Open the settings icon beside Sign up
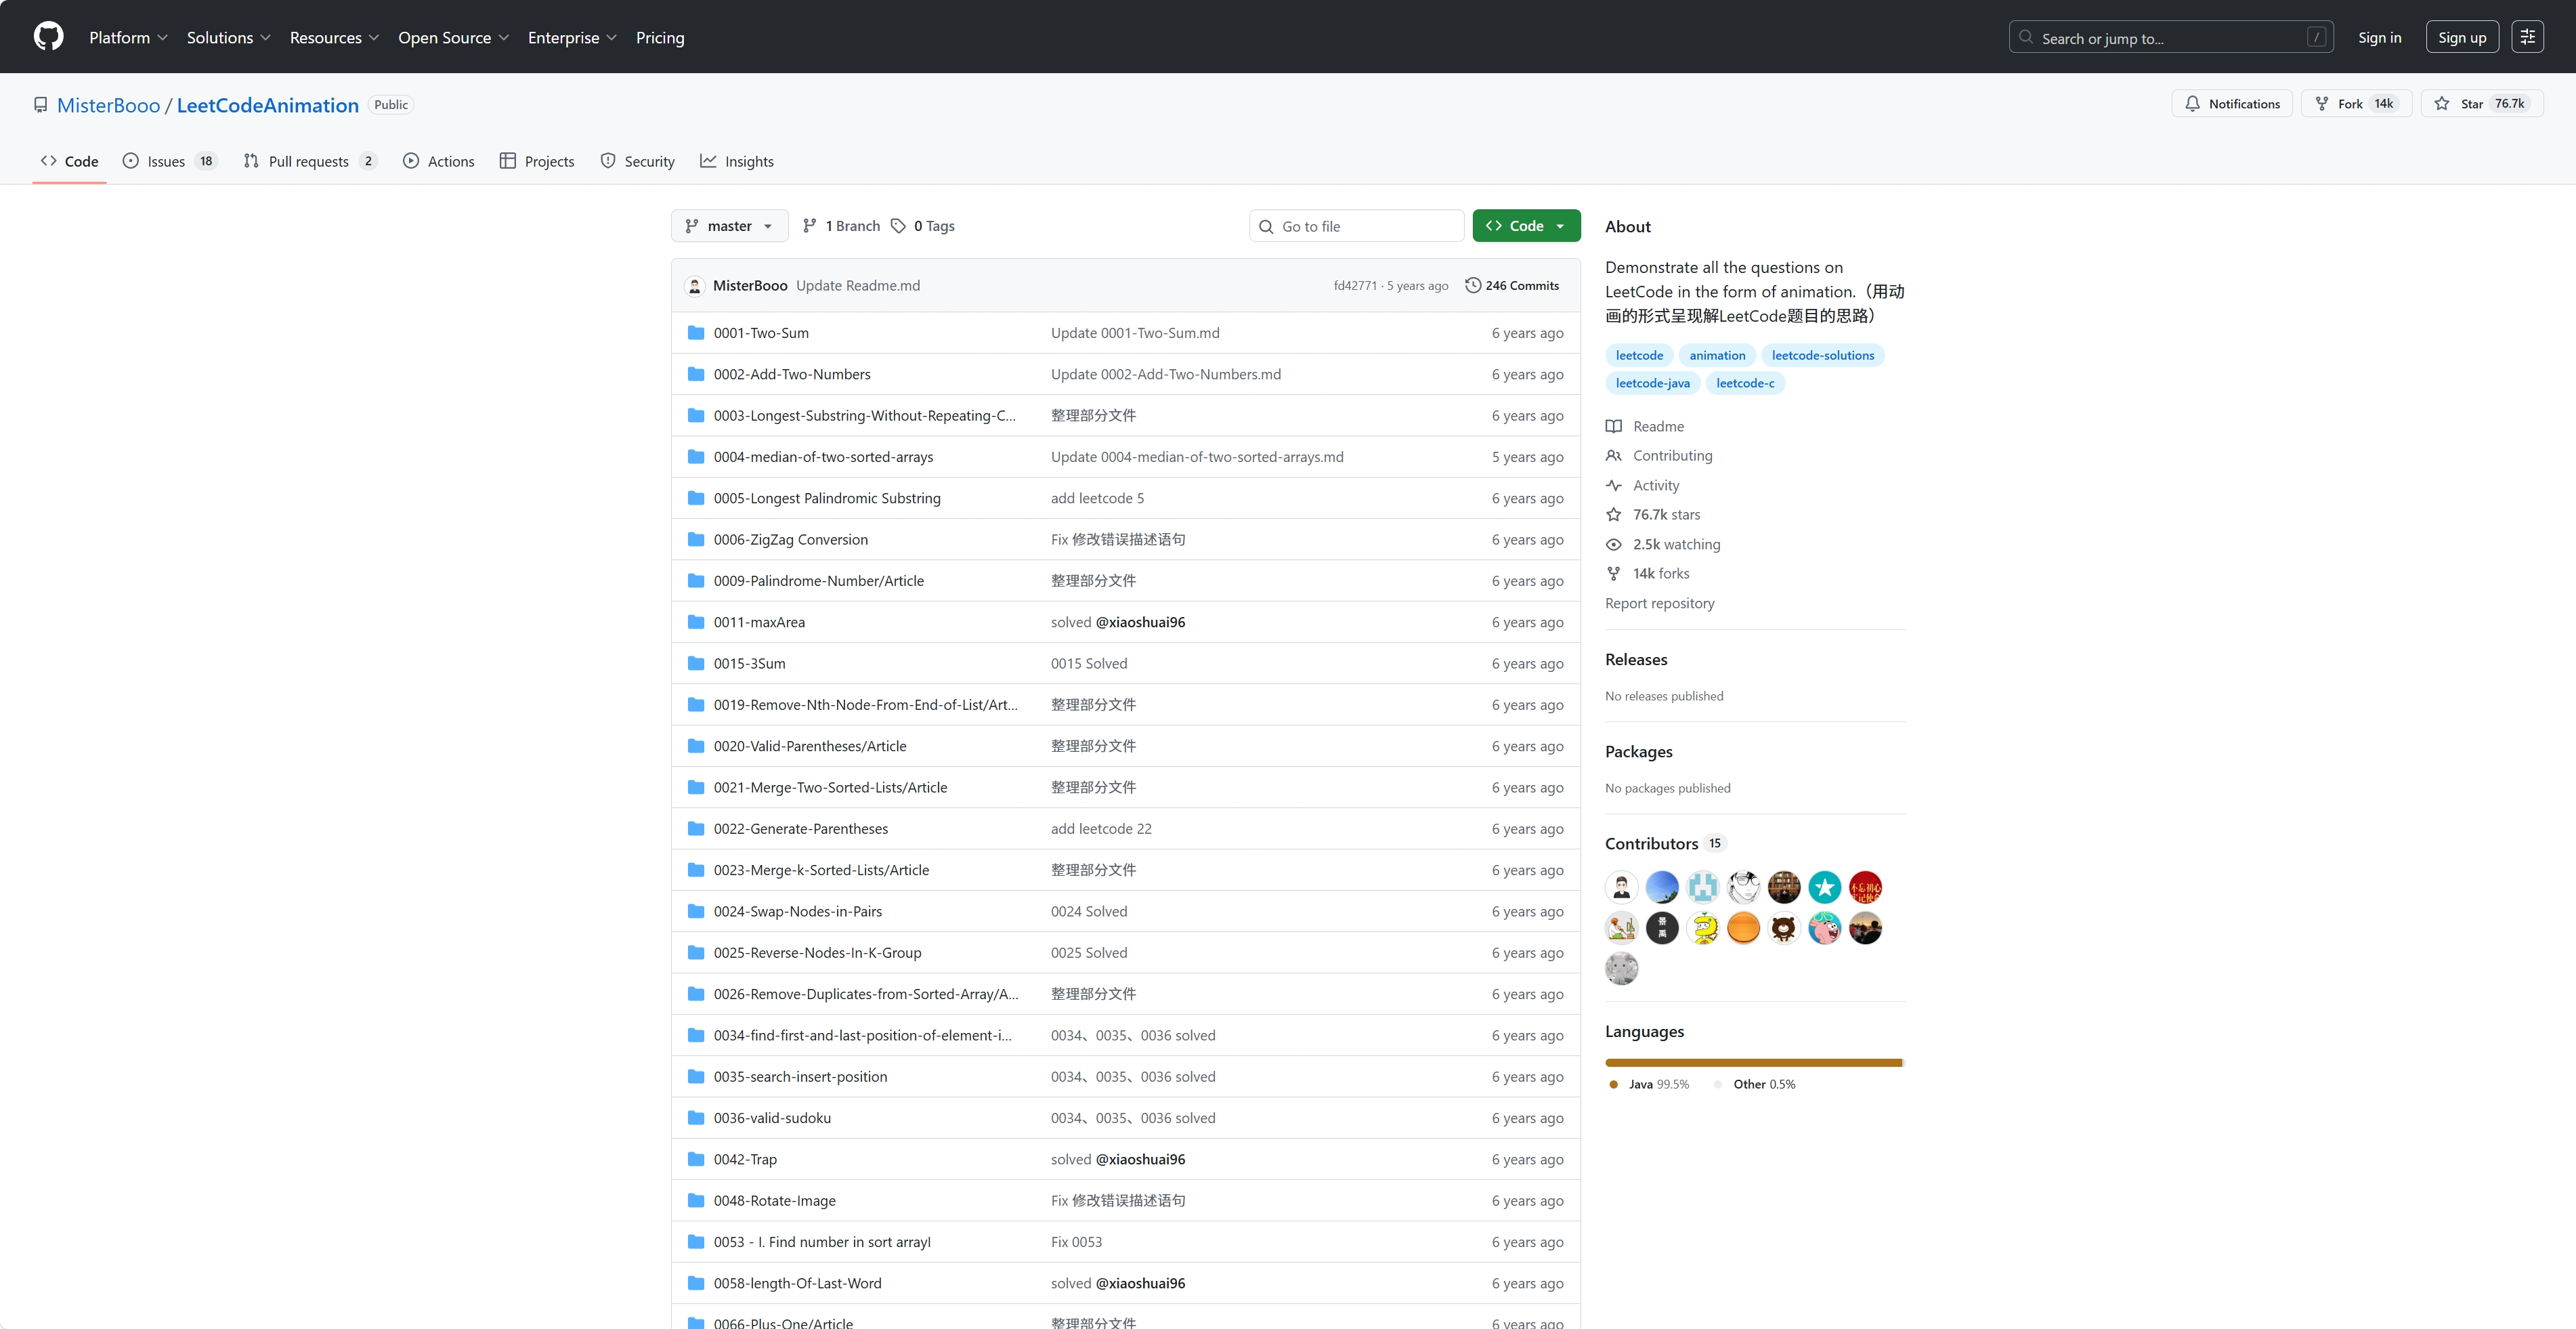 [x=2527, y=37]
